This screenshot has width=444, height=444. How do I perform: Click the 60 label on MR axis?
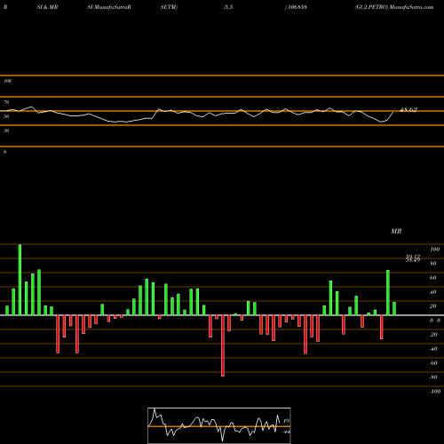coord(433,278)
